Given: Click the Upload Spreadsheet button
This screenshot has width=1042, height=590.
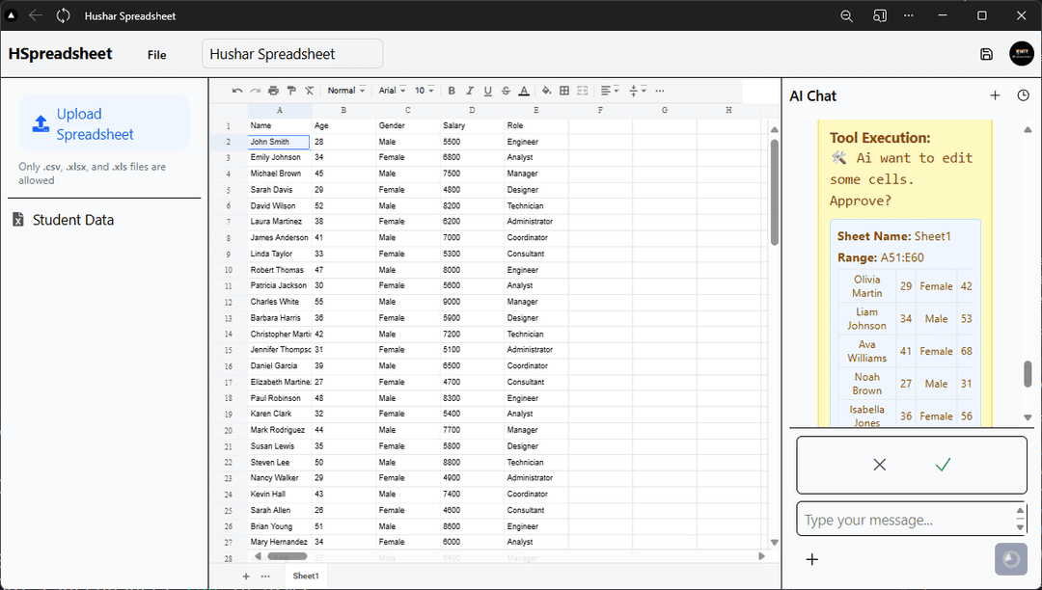Looking at the screenshot, I should (104, 124).
